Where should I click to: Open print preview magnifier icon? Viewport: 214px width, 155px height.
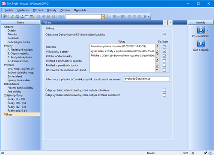22,17
